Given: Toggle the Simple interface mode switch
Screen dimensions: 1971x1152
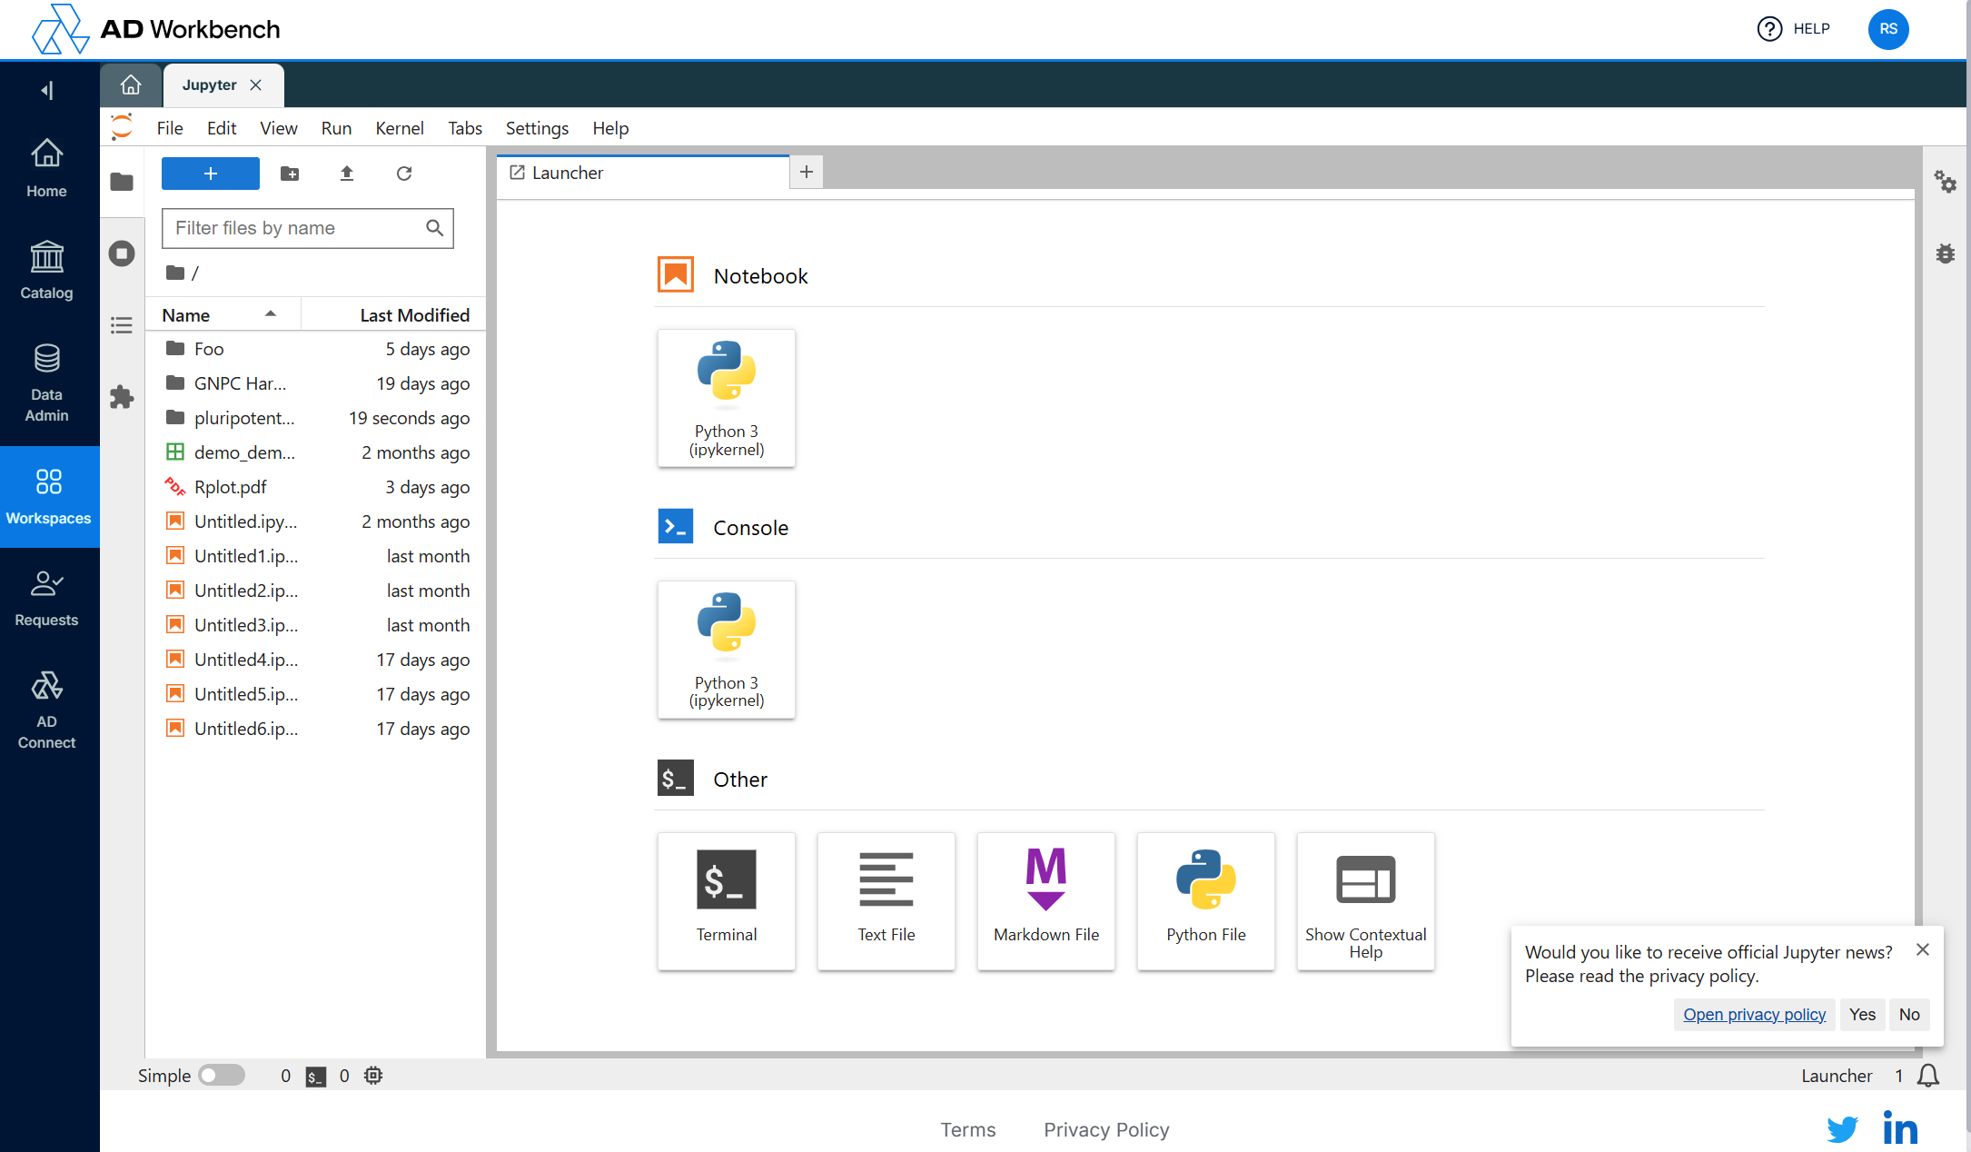Looking at the screenshot, I should (222, 1076).
